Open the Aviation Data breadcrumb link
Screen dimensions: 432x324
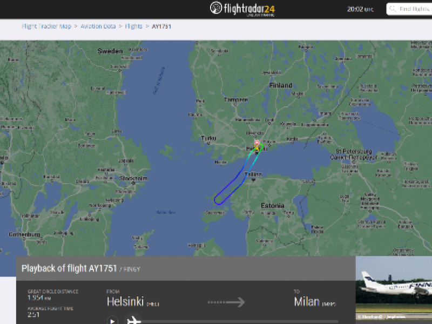tap(98, 26)
